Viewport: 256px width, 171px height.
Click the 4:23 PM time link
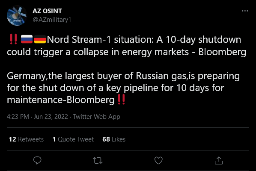(x=18, y=117)
